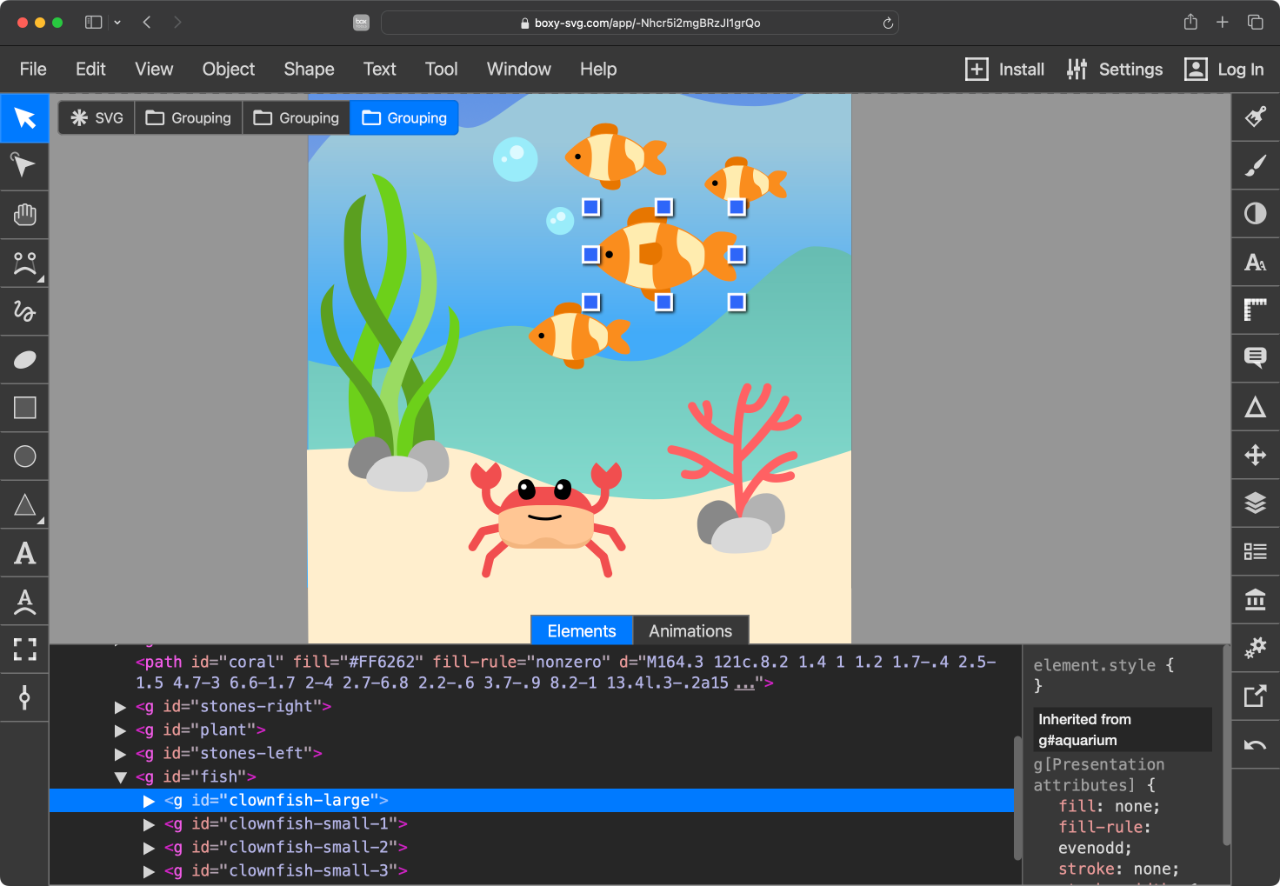Image resolution: width=1280 pixels, height=886 pixels.
Task: Open the Fill paint bucket panel
Action: (x=1255, y=117)
